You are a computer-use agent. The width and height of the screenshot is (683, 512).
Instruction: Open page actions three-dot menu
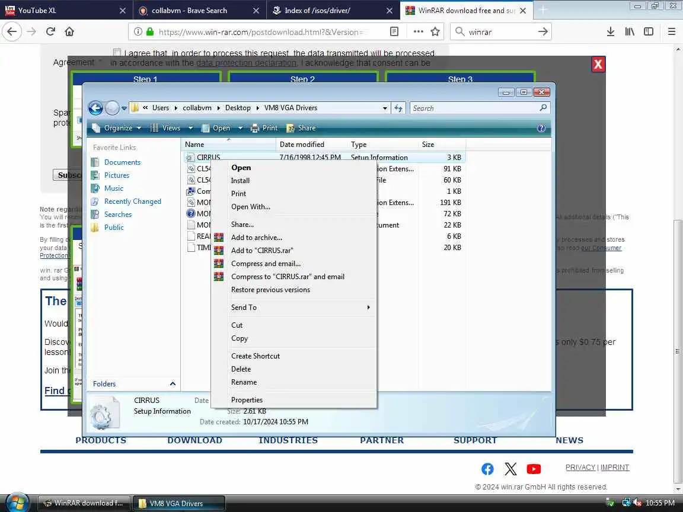[x=418, y=31]
